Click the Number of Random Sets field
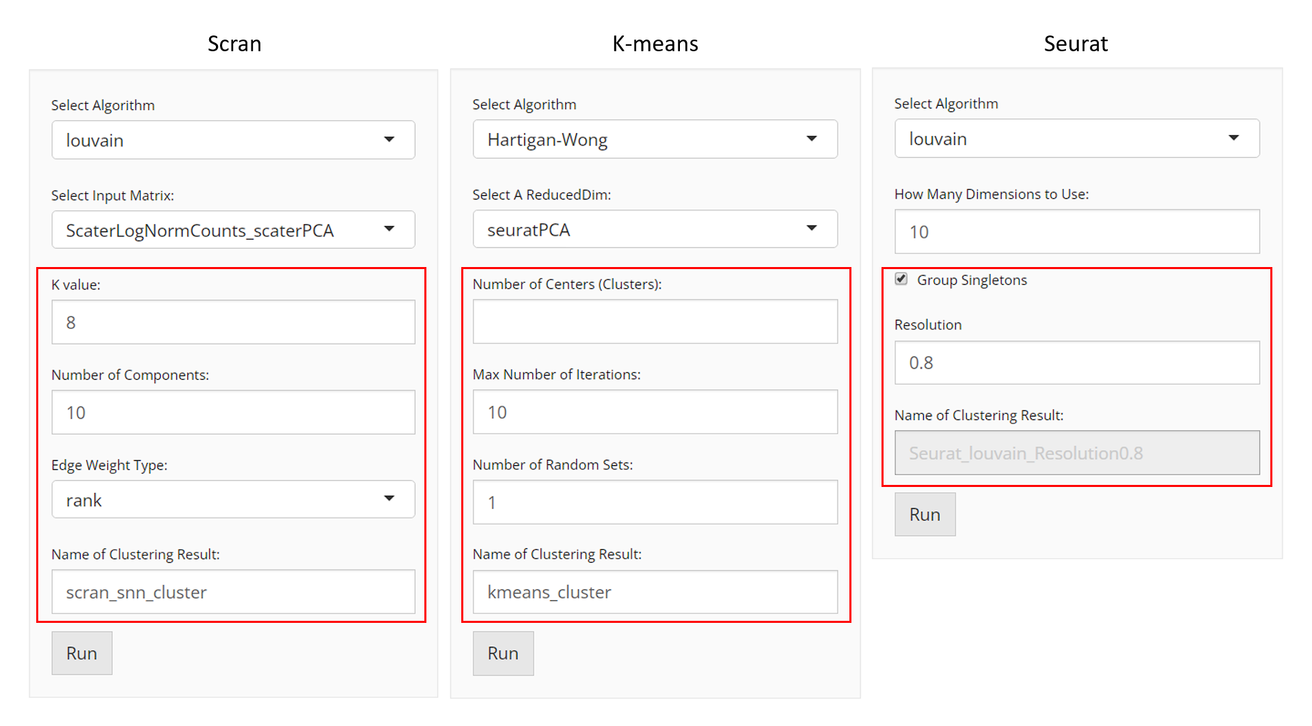The height and width of the screenshot is (726, 1312). coord(655,502)
